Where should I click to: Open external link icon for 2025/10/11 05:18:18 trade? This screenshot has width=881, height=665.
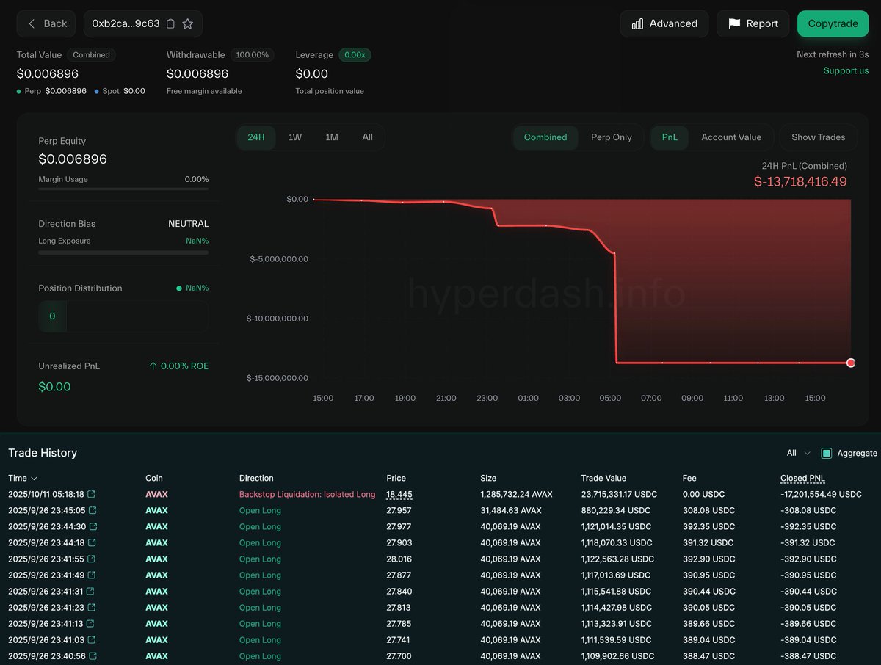(x=92, y=495)
